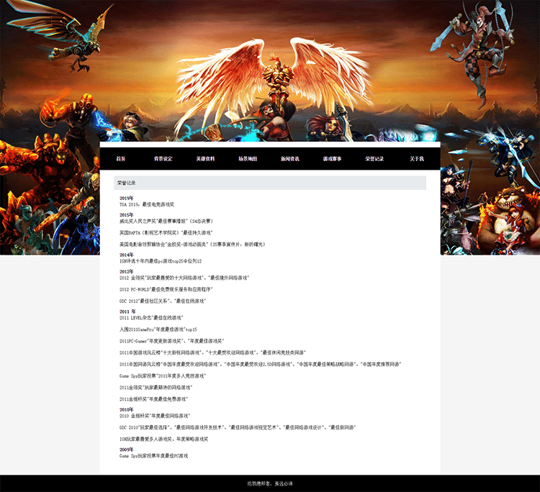Click the Game Spy 年度最佳PC游戏 entry
540x492 pixels.
click(x=153, y=456)
